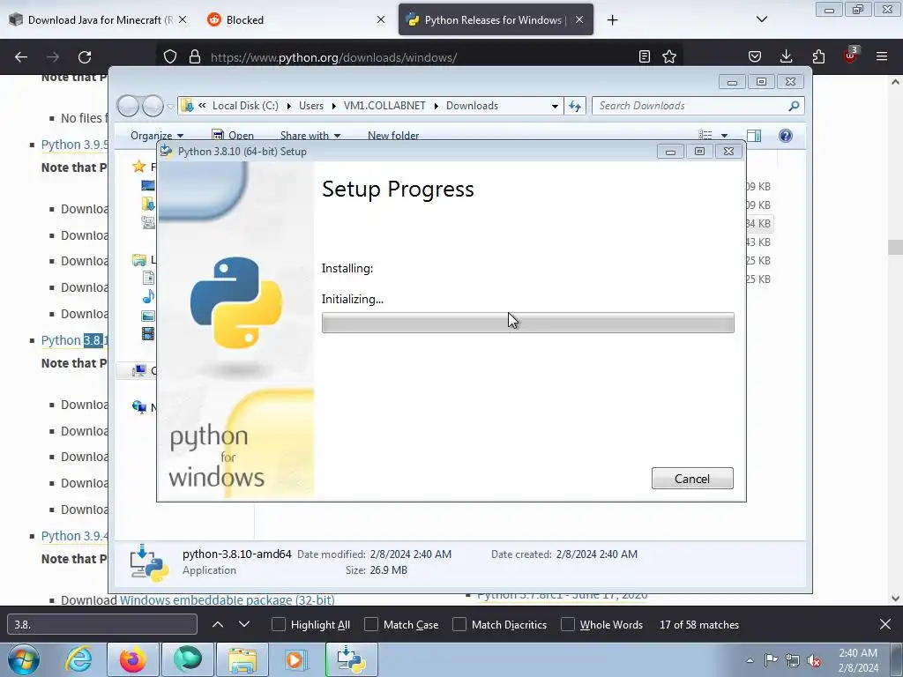The width and height of the screenshot is (903, 677).
Task: Open Windows Explorer taskbar icon
Action: [243, 659]
